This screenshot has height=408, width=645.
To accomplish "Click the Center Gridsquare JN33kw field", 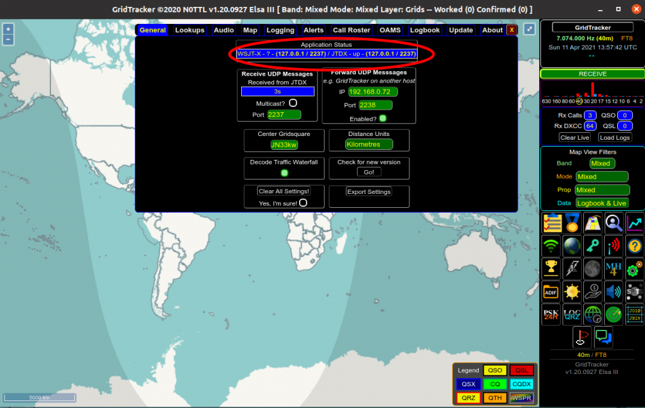I will [x=284, y=144].
